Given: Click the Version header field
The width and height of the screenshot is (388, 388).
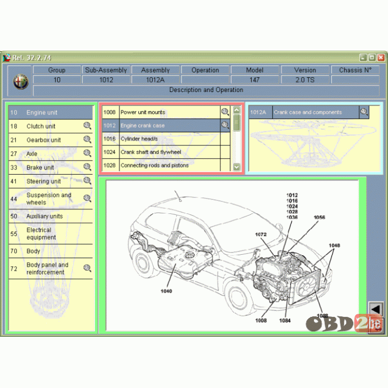Looking at the screenshot, I should [305, 70].
